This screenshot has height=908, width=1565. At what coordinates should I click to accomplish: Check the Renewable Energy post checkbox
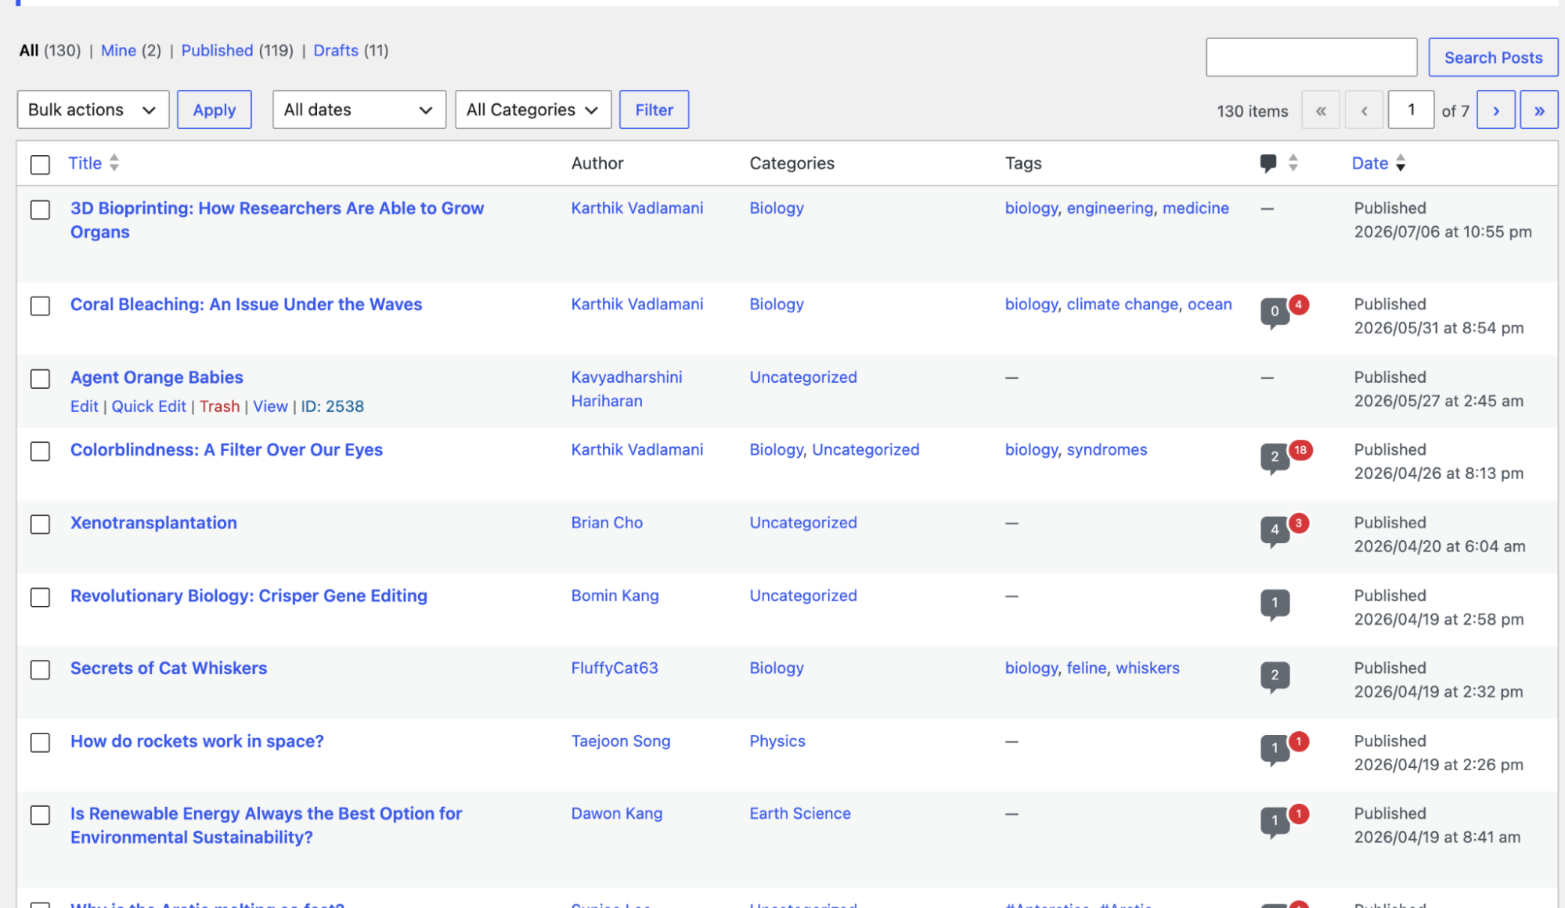40,816
